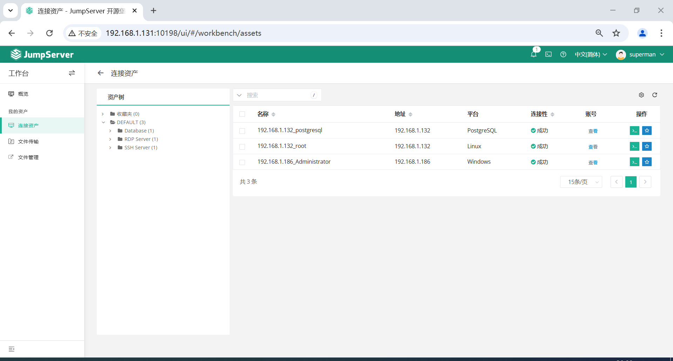Expand the RDP Server (1) folder
Viewport: 673px width, 361px height.
click(110, 139)
